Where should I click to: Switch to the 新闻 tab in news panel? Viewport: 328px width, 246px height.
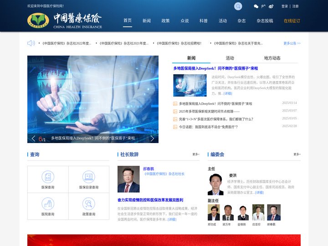point(191,58)
